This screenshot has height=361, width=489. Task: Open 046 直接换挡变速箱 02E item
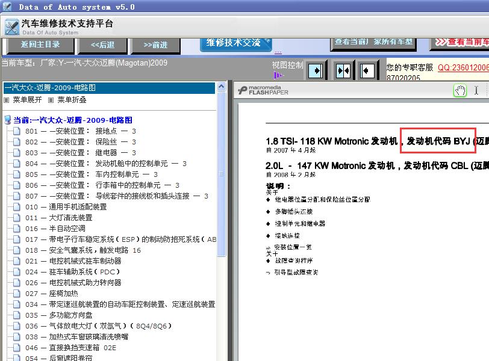coord(70,348)
